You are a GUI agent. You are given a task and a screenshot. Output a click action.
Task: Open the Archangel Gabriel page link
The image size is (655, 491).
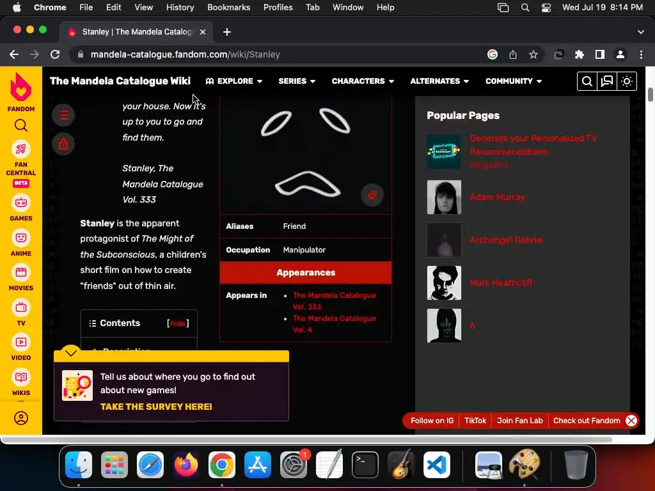pyautogui.click(x=507, y=240)
